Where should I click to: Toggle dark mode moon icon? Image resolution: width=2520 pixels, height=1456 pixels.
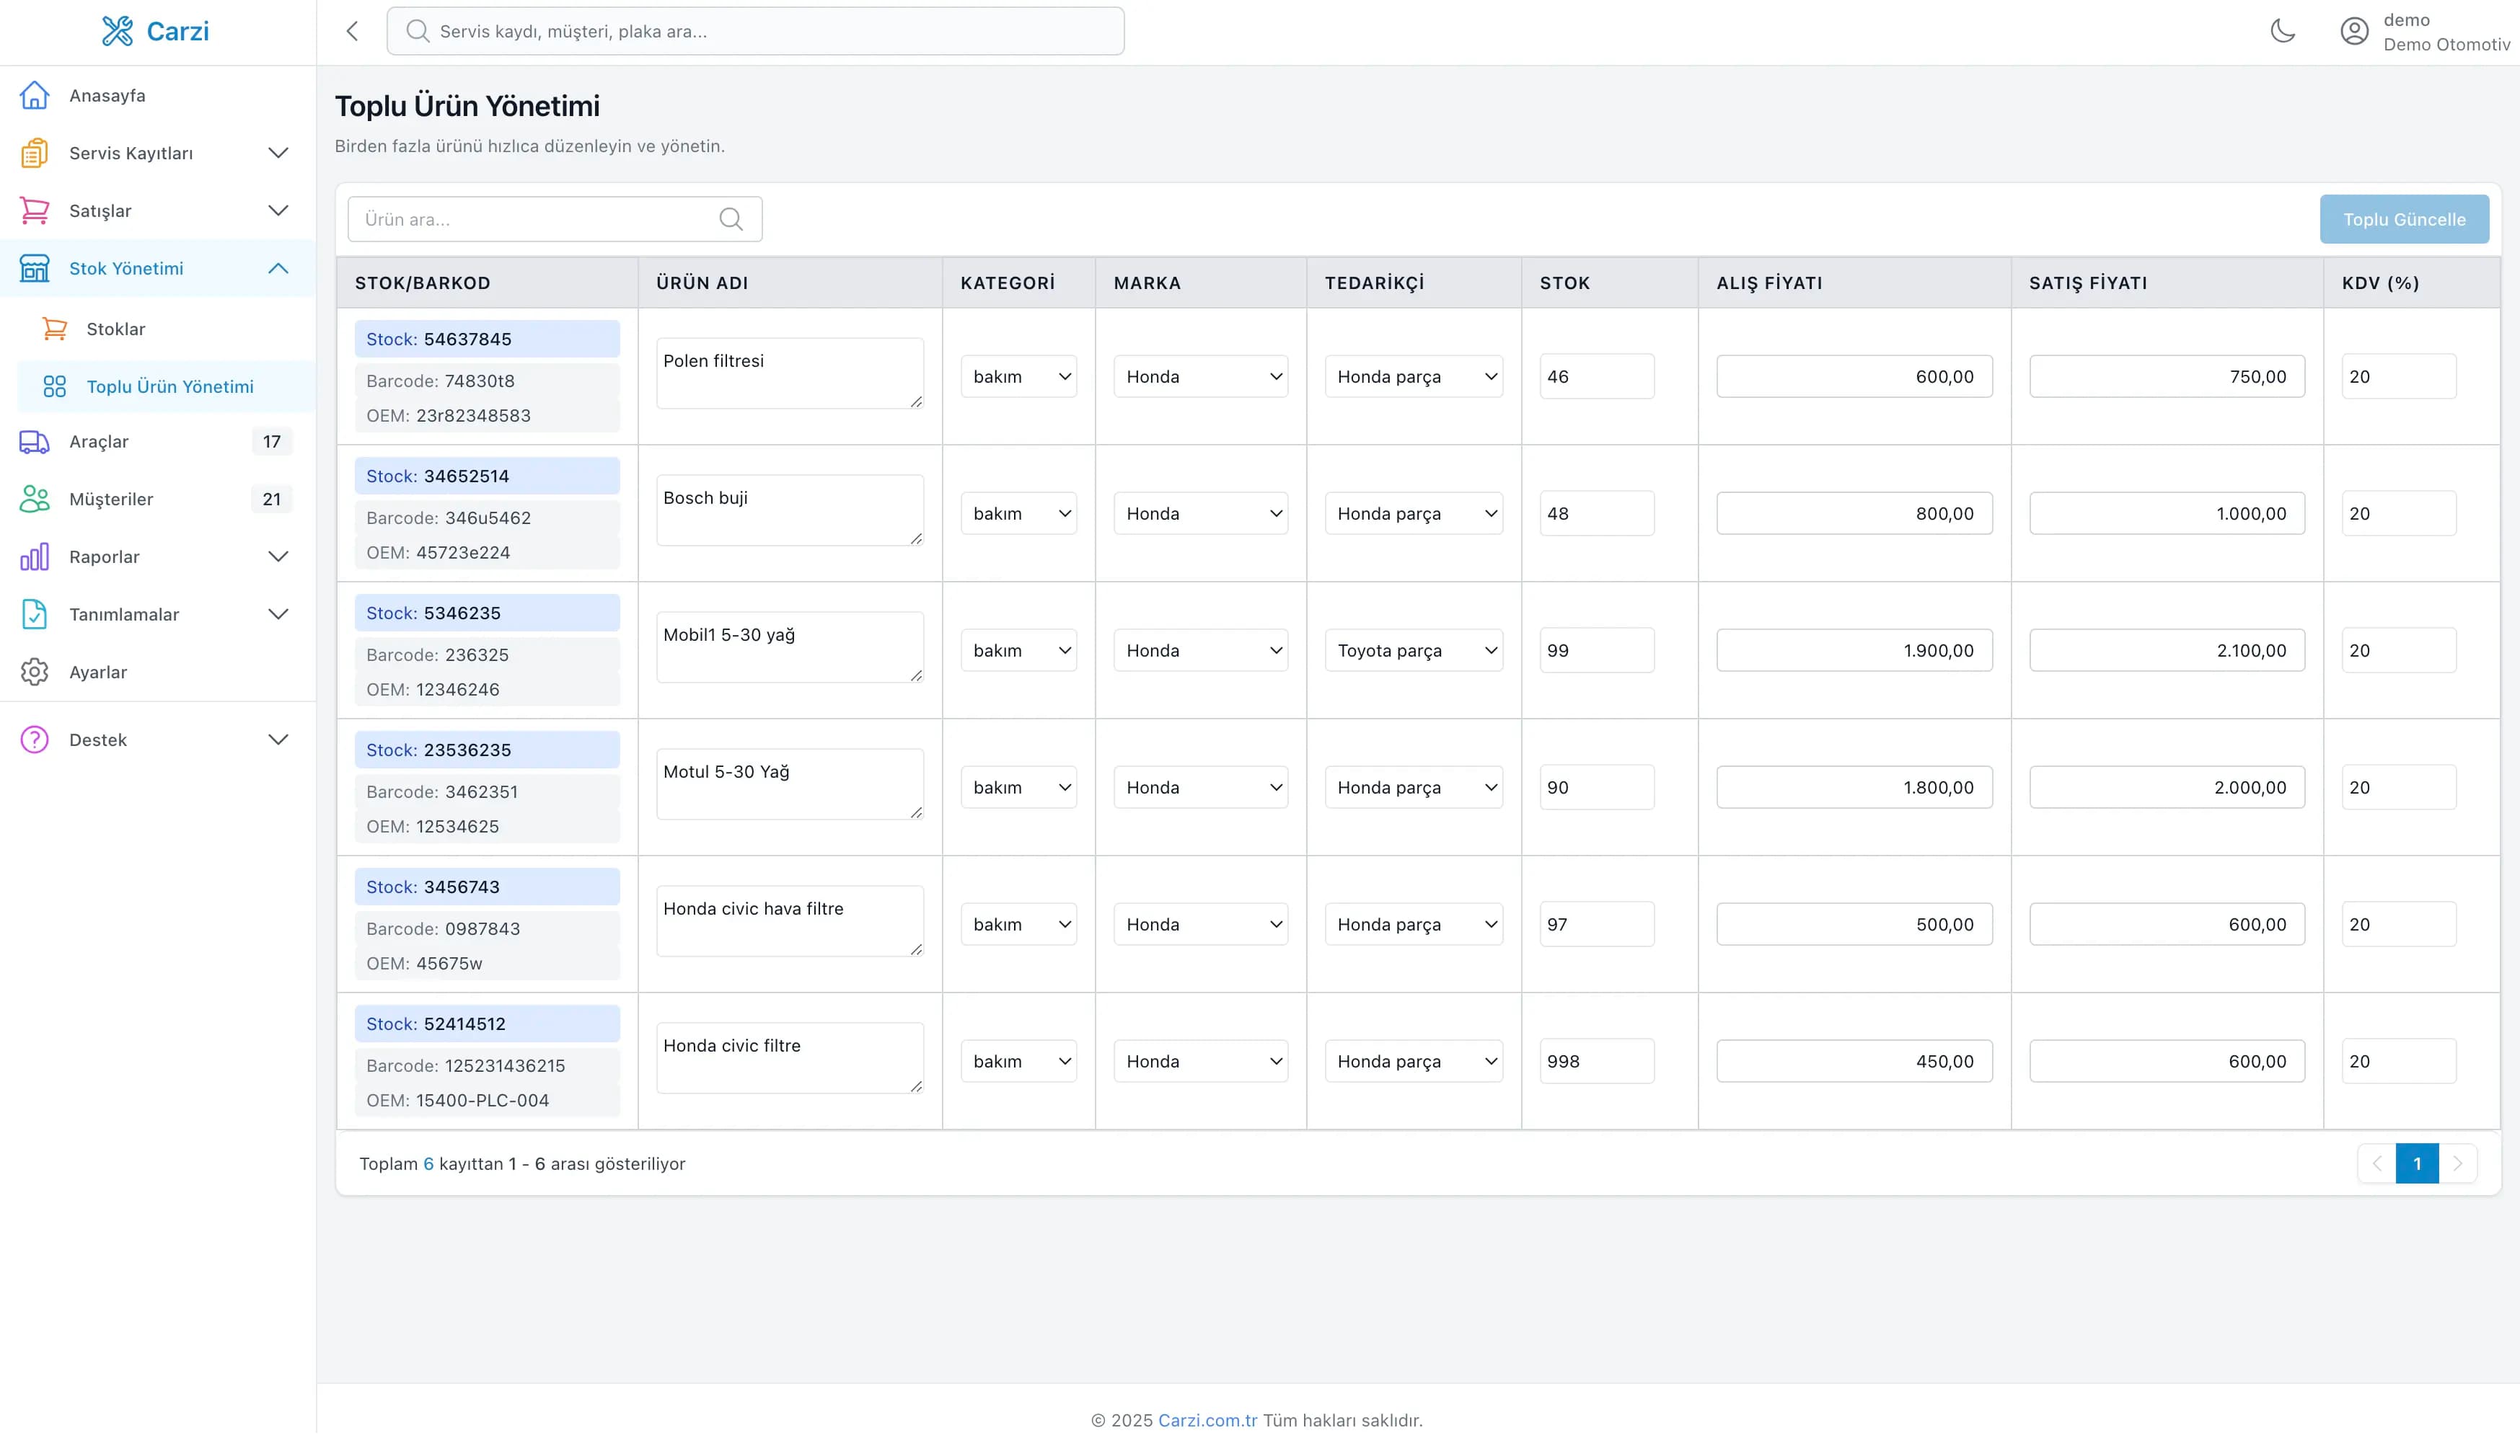click(x=2283, y=31)
